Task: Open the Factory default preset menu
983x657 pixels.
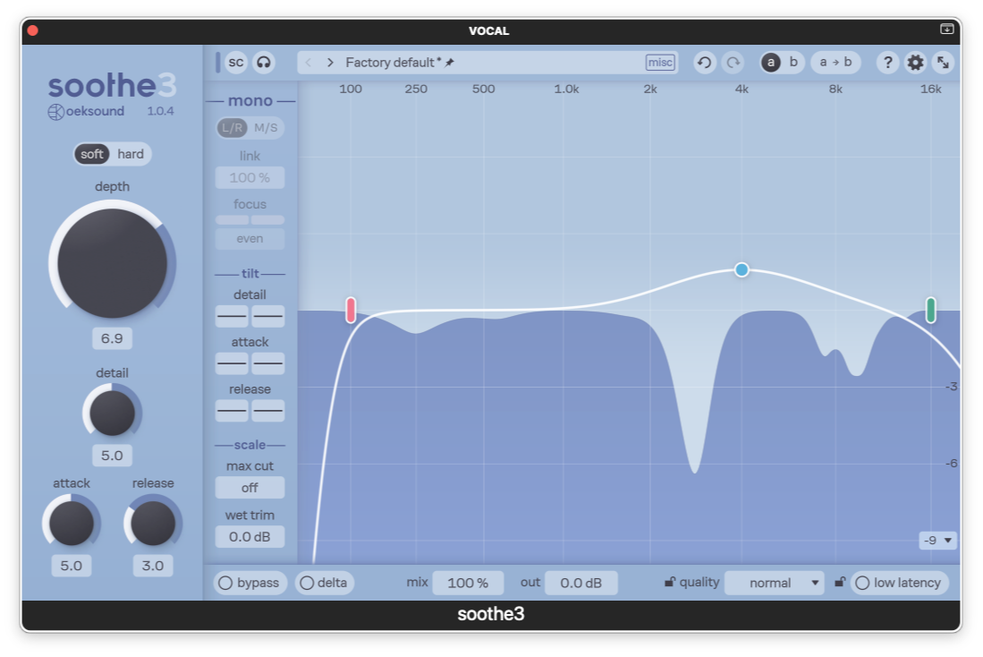Action: pyautogui.click(x=487, y=62)
